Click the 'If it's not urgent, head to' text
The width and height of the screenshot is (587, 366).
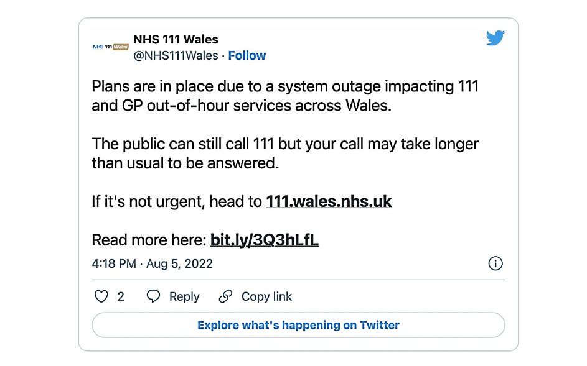coord(177,202)
